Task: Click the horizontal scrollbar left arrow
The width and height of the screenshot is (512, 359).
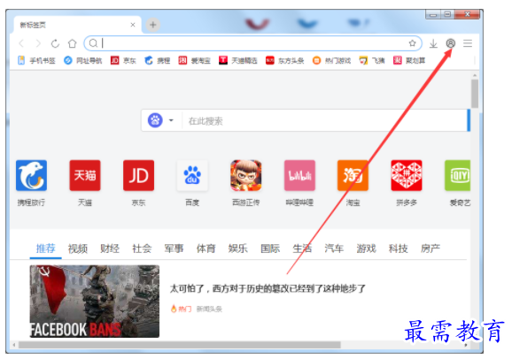Action: point(13,345)
